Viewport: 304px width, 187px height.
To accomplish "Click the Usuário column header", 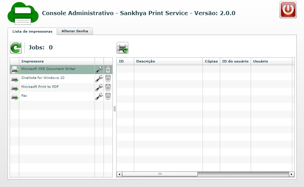I will click(271, 61).
